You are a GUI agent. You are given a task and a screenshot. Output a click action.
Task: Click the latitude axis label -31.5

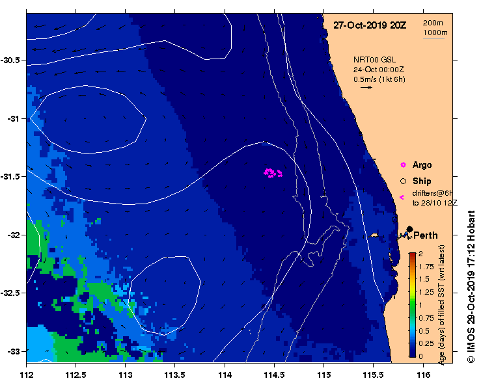click(10, 177)
